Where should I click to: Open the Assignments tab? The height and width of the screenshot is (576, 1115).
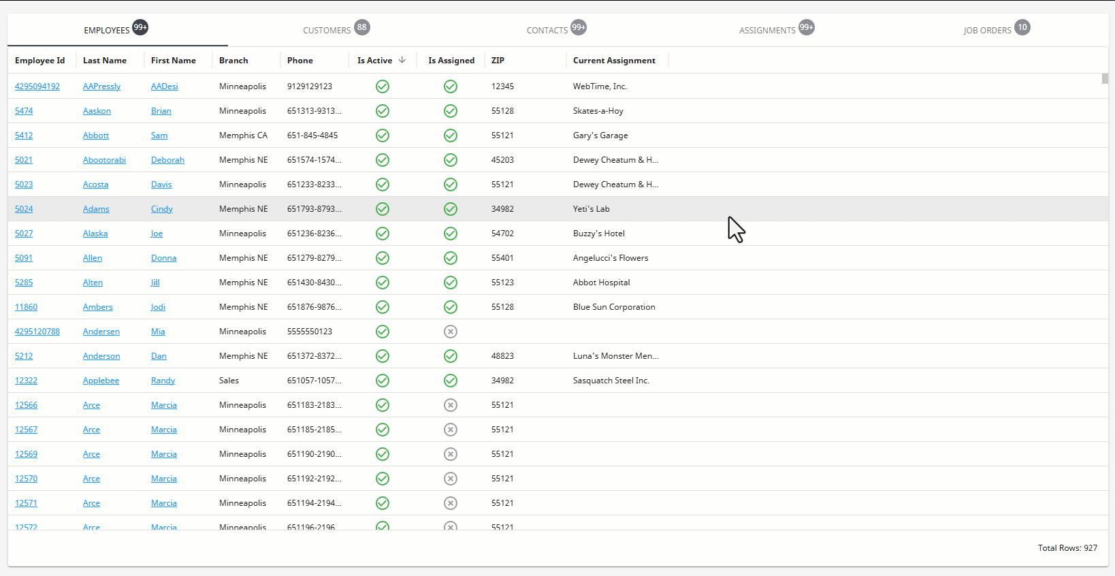(767, 31)
